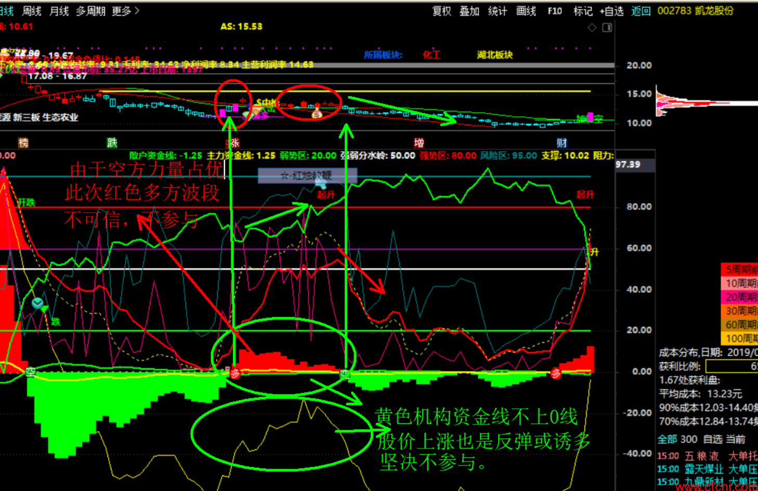Toggle the side panel window icon

pyautogui.click(x=607, y=28)
